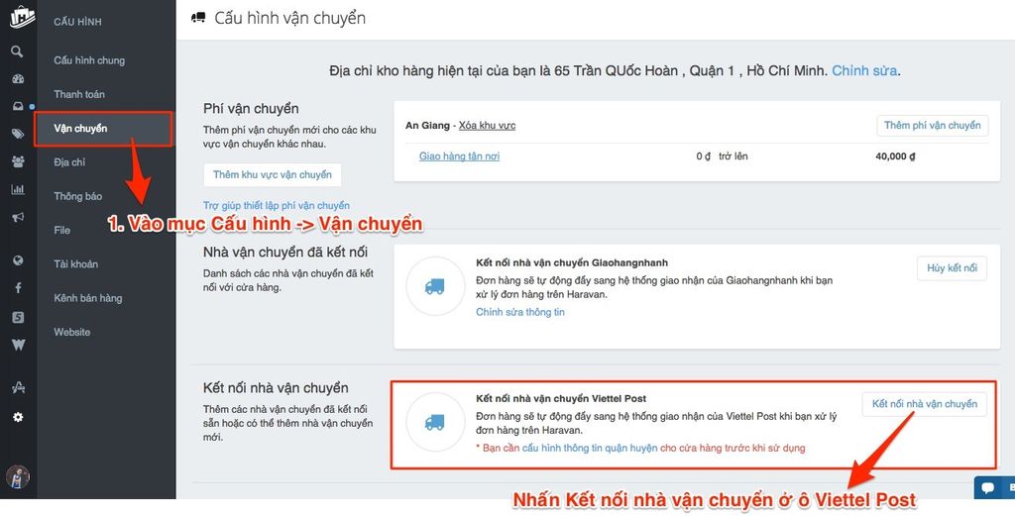This screenshot has width=1015, height=516.
Task: Click Thêm phí vận chuyển button
Action: tap(932, 126)
